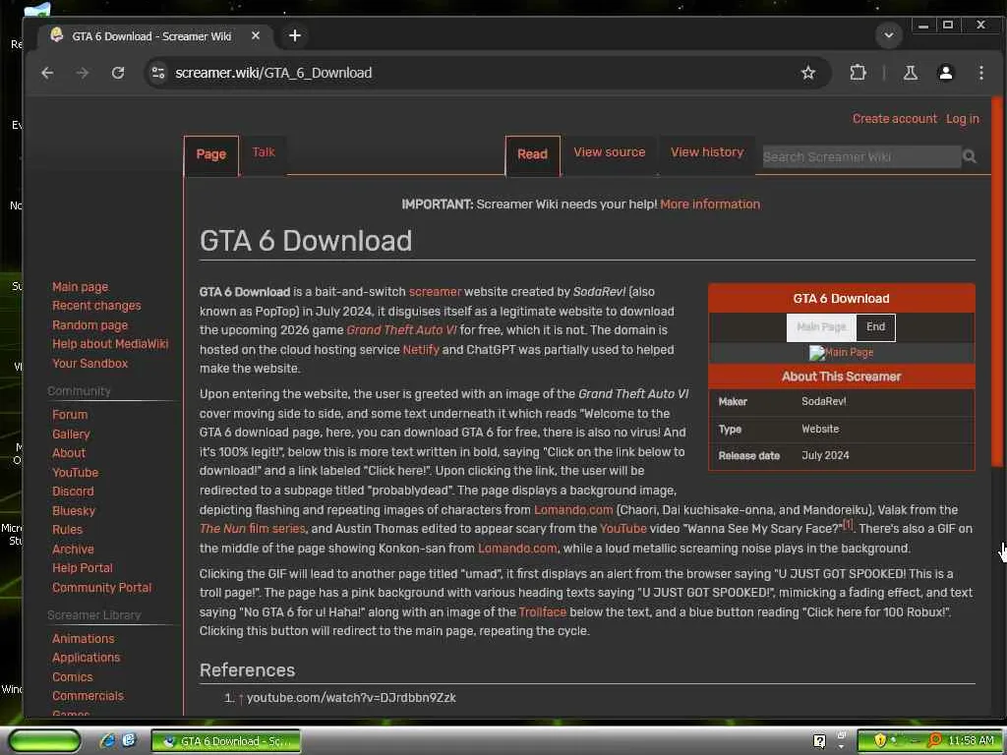Open the profile avatar icon
1007x755 pixels.
945,73
